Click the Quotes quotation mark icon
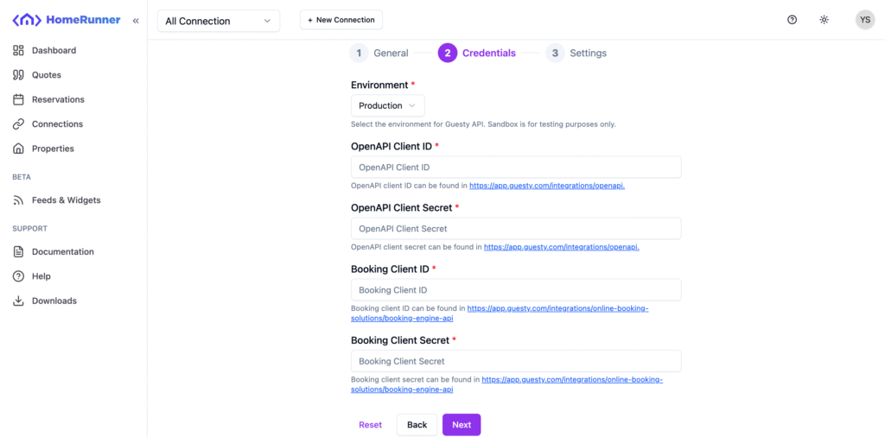885x437 pixels. click(19, 75)
